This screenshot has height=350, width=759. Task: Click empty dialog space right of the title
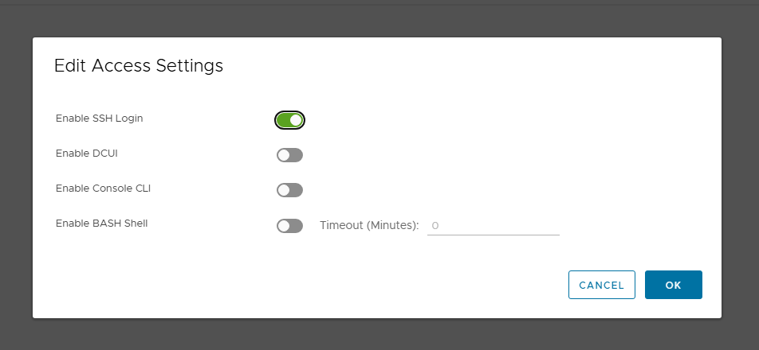point(478,66)
